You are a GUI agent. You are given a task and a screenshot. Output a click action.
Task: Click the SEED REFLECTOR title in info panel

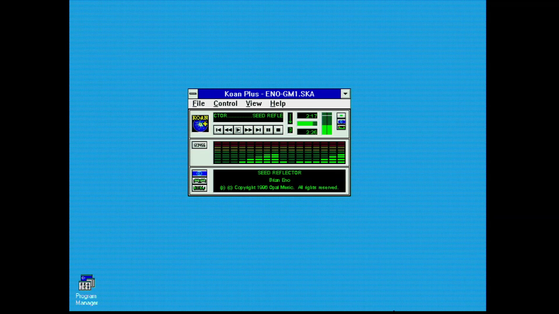click(x=279, y=173)
